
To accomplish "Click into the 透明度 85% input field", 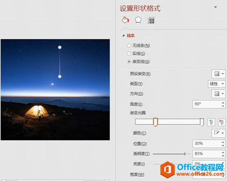I will (x=207, y=154).
